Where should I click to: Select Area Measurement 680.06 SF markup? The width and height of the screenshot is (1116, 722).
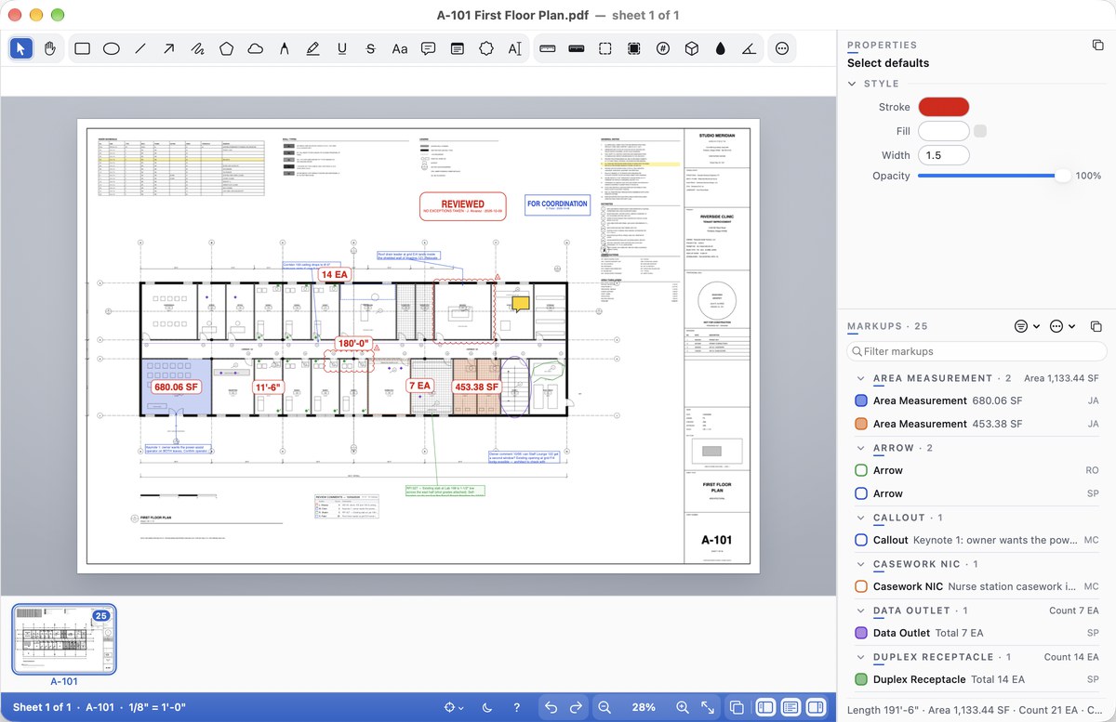coord(976,400)
